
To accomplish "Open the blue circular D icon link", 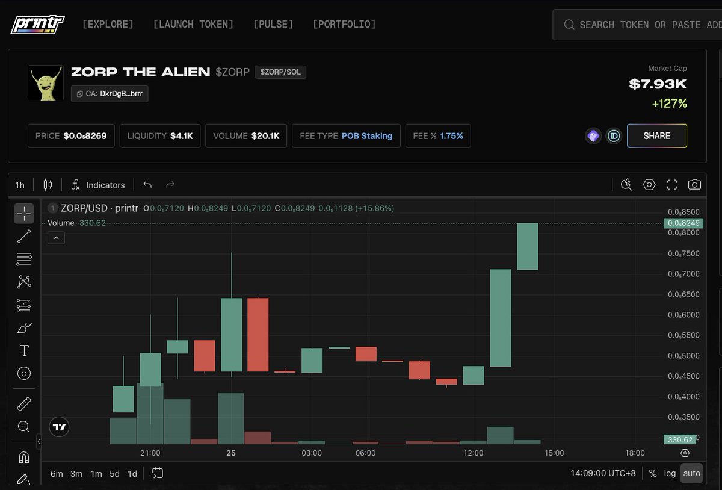I will pos(613,136).
